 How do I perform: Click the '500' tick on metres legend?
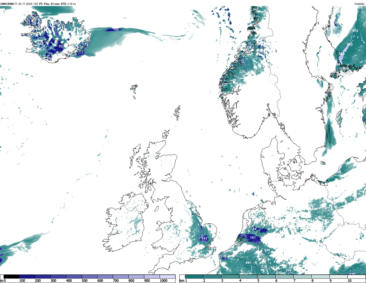(x=84, y=281)
